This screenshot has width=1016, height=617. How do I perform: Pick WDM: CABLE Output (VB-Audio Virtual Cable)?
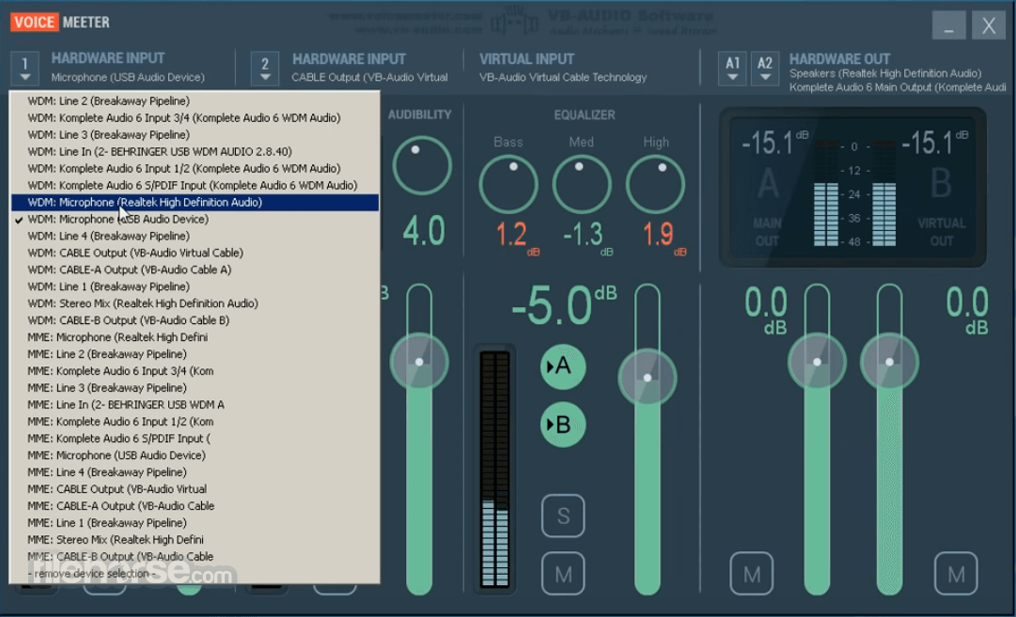(195, 253)
